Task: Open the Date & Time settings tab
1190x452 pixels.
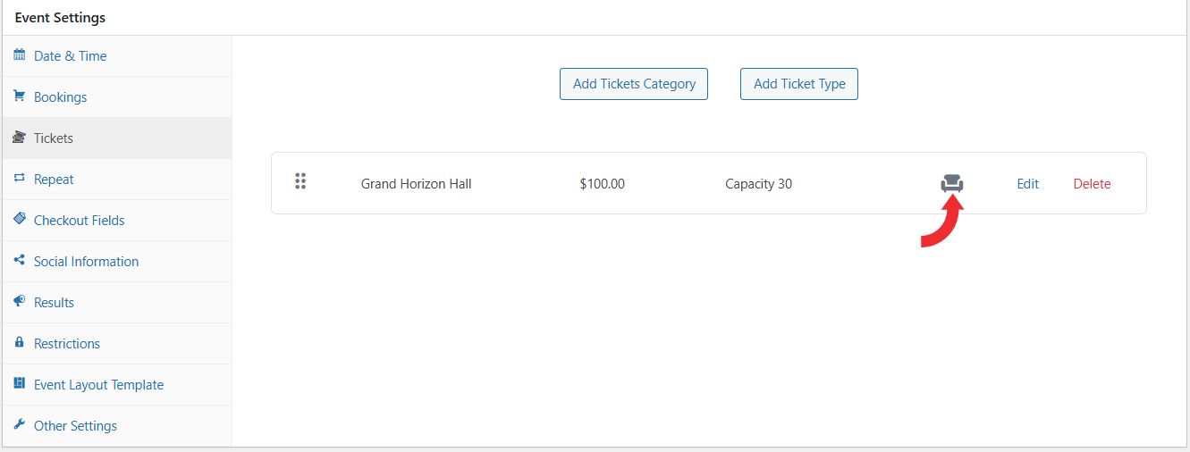Action: 70,56
